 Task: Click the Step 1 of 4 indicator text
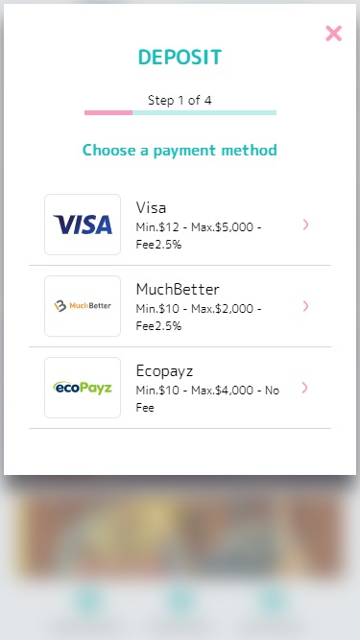[x=180, y=100]
